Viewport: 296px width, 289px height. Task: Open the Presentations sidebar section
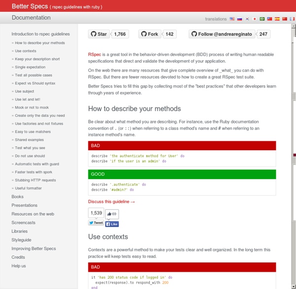click(x=25, y=205)
